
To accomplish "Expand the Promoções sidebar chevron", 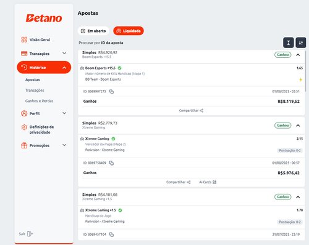I will tap(64, 145).
